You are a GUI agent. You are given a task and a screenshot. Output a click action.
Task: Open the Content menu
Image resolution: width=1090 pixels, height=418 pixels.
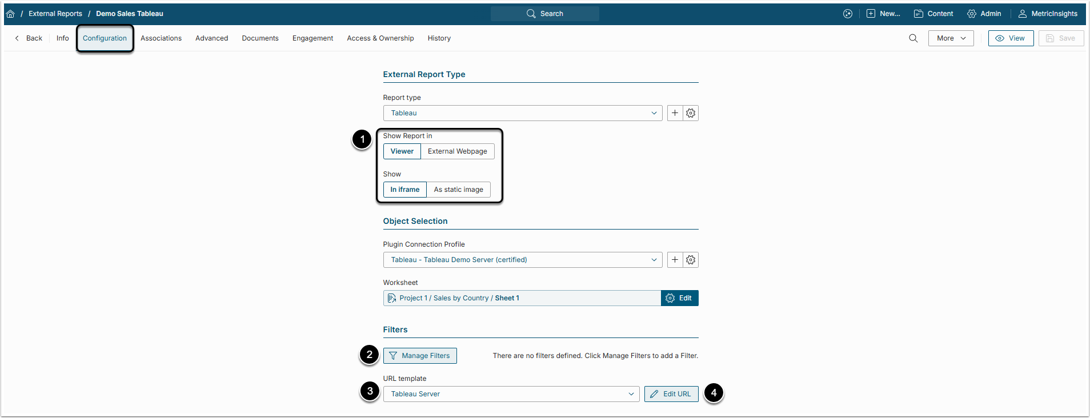point(933,14)
